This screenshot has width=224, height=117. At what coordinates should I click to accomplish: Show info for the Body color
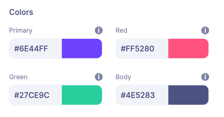click(x=205, y=77)
